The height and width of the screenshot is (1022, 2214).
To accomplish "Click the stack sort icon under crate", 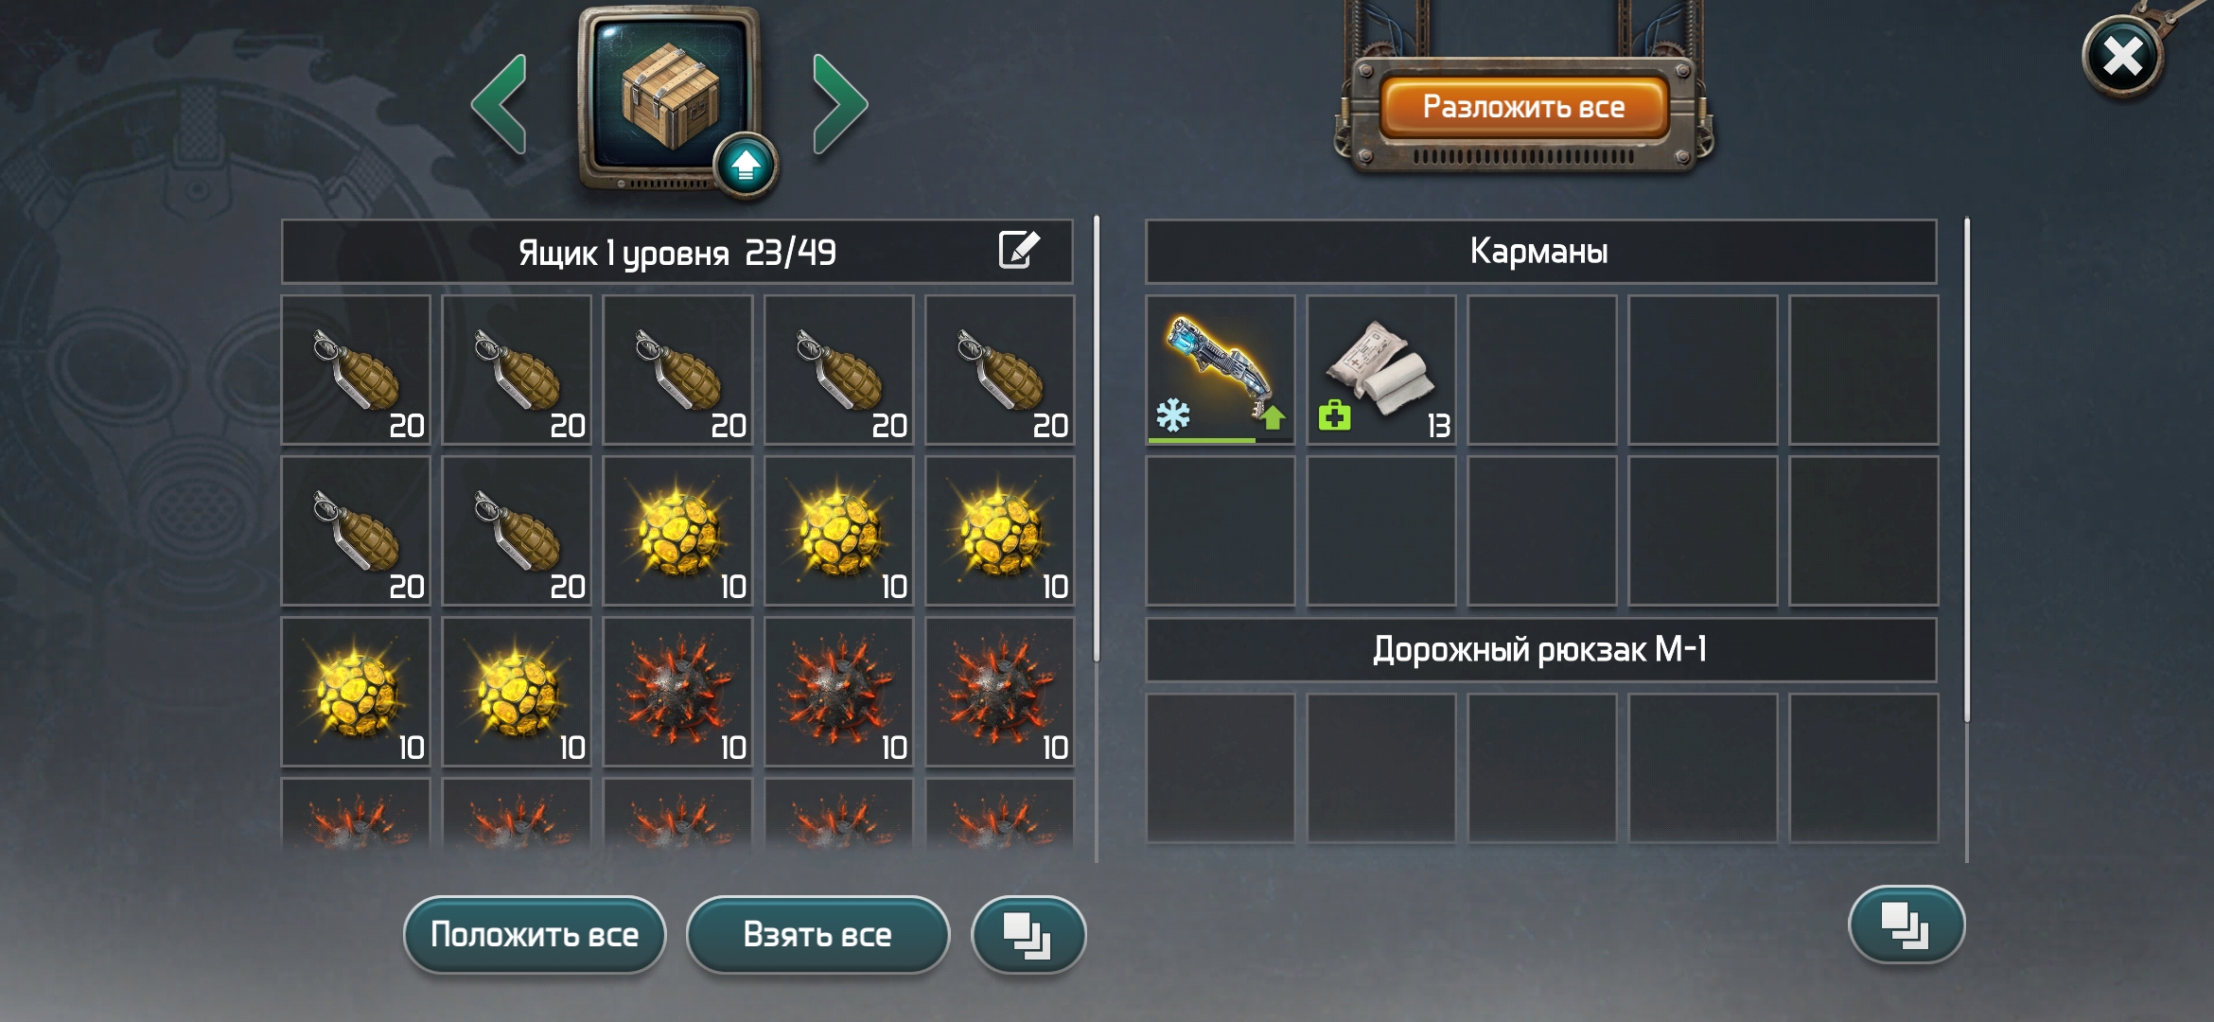I will click(1028, 935).
